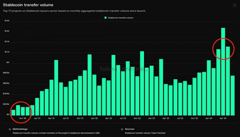The width and height of the screenshot is (240, 137).
Task: Select the Jan '24 axis label
Action: pyautogui.click(x=209, y=118)
